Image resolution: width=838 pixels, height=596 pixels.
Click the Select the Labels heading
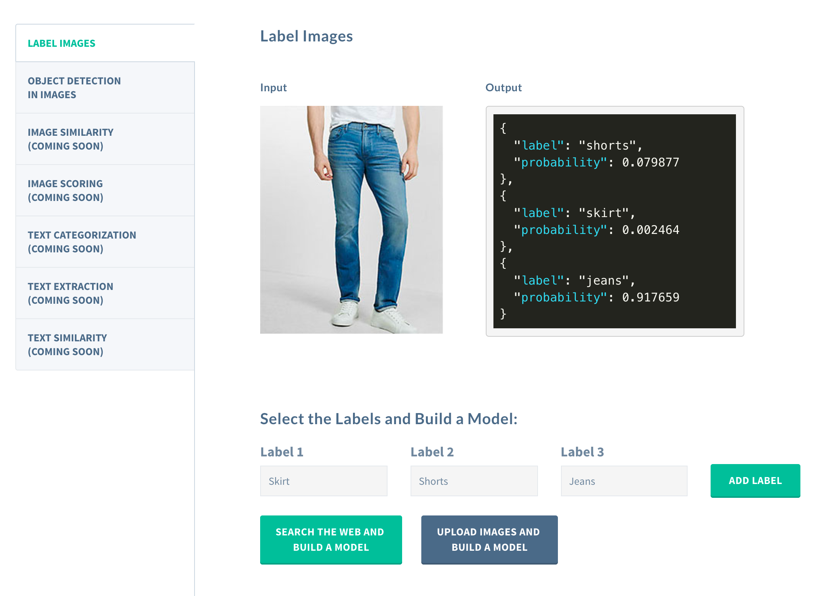tap(388, 419)
